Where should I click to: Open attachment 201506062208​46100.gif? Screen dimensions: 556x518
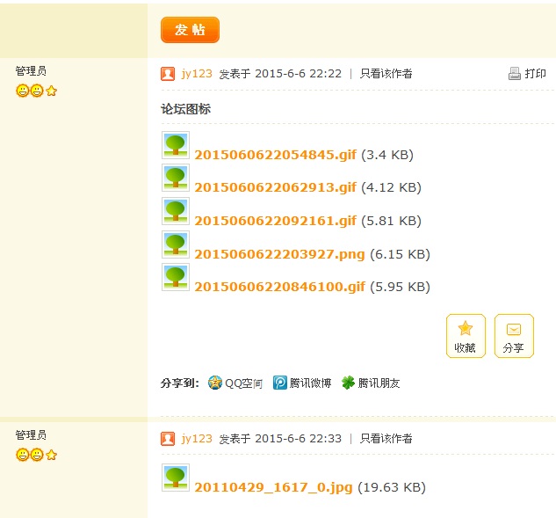(279, 287)
